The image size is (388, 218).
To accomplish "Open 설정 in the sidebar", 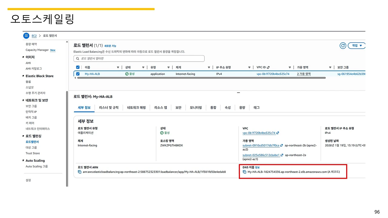I will coord(28,180).
